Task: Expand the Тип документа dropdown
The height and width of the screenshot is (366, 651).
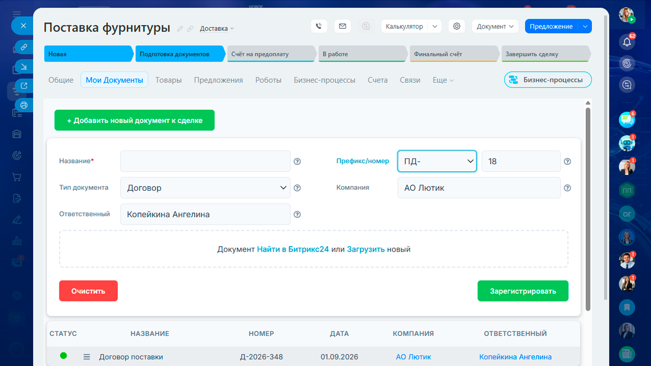Action: coord(205,188)
